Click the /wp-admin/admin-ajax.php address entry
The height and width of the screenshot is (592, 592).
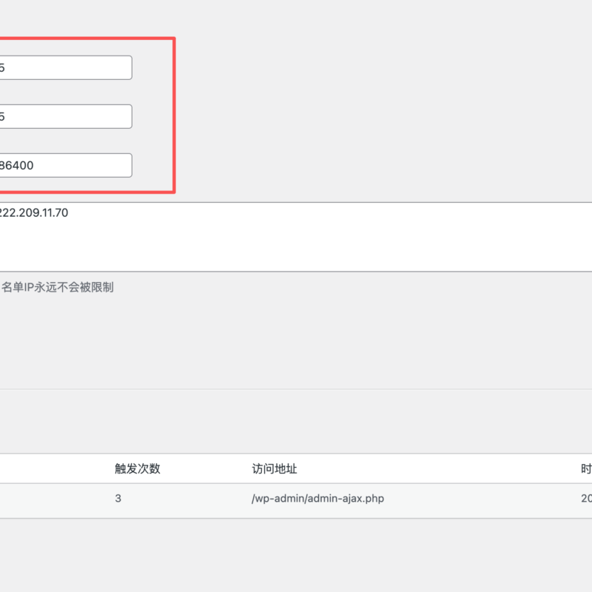pos(317,499)
